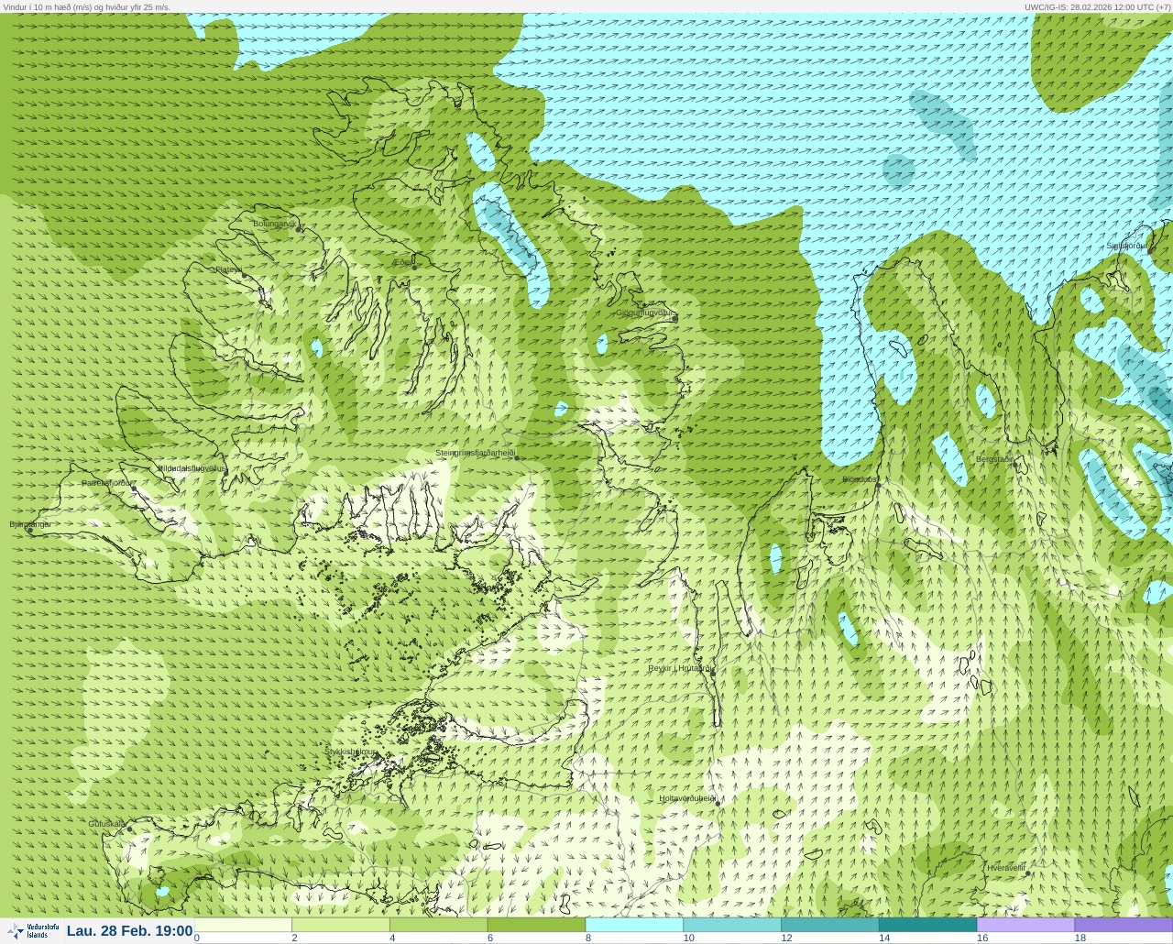Click the legend value 4
The height and width of the screenshot is (944, 1173).
(392, 938)
